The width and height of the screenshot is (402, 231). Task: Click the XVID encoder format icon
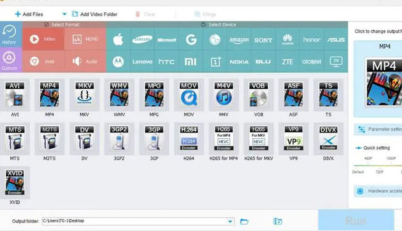pyautogui.click(x=15, y=182)
